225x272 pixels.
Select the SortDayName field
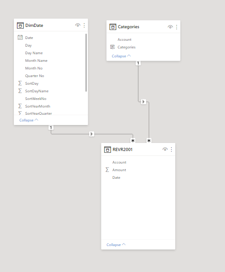[x=37, y=91]
